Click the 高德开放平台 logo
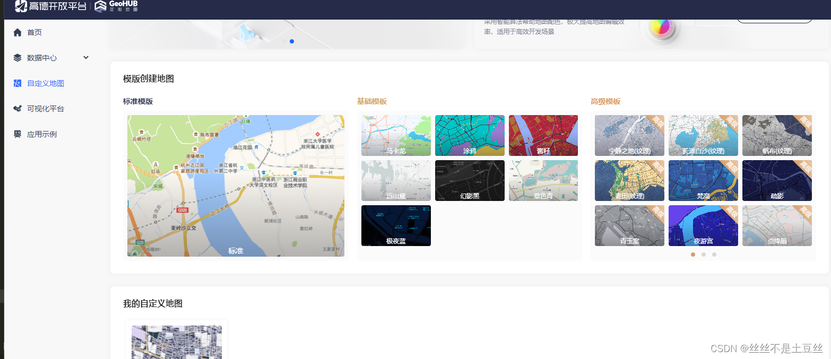 (50, 6)
